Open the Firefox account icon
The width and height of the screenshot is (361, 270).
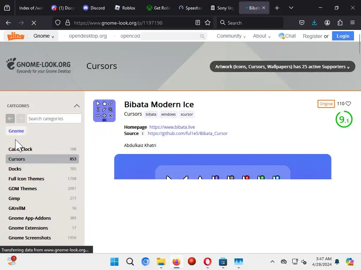point(327,23)
